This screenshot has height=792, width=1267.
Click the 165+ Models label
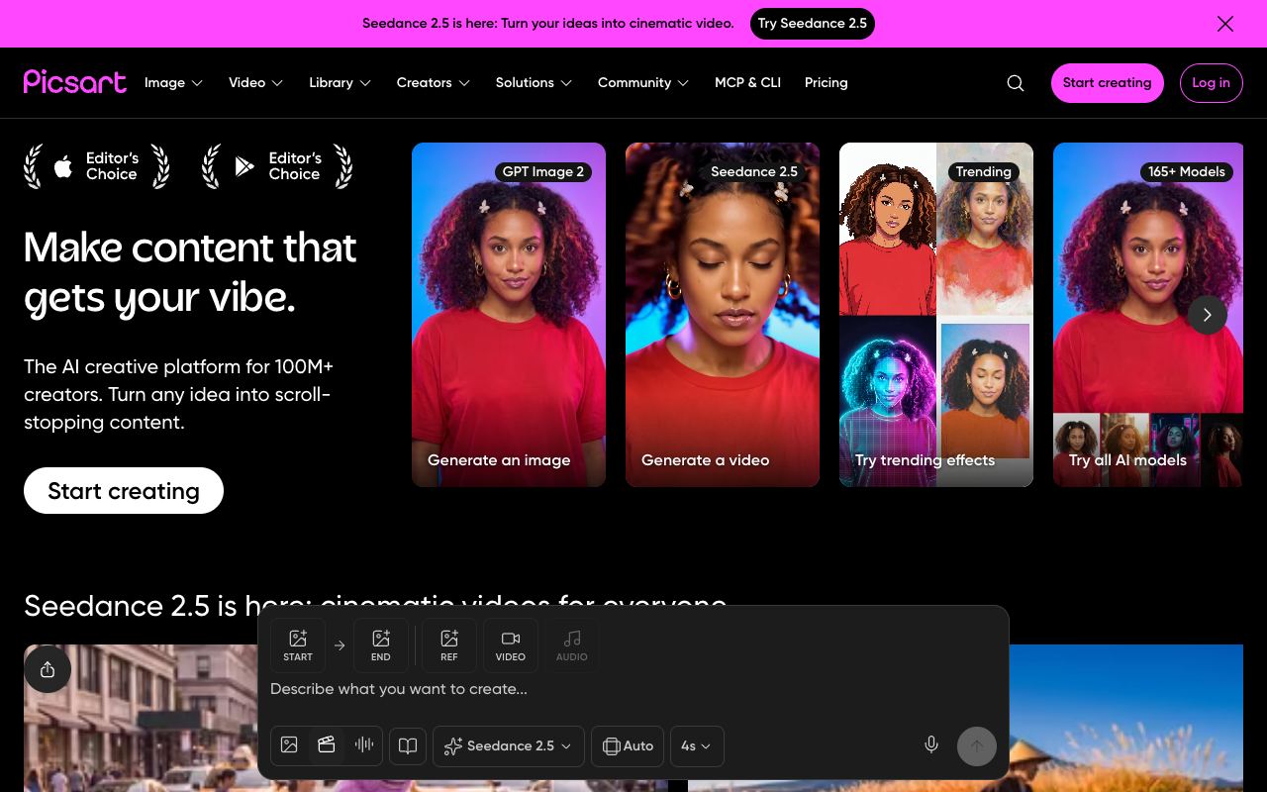[1187, 171]
